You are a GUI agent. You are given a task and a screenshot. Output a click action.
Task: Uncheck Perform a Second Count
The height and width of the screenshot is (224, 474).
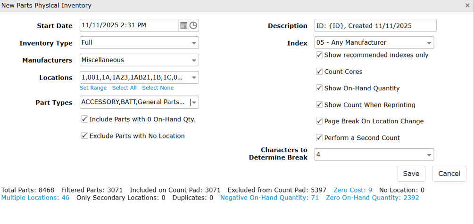[x=319, y=137]
